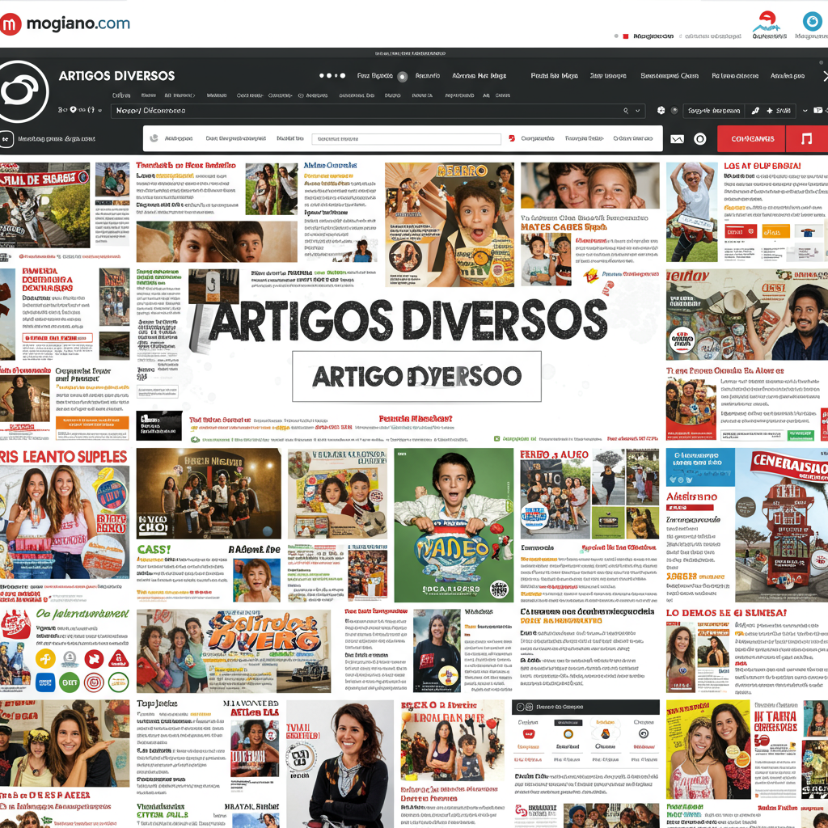Select the magnifier icon in the search bar
Viewport: 828px width, 828px height.
tap(626, 111)
